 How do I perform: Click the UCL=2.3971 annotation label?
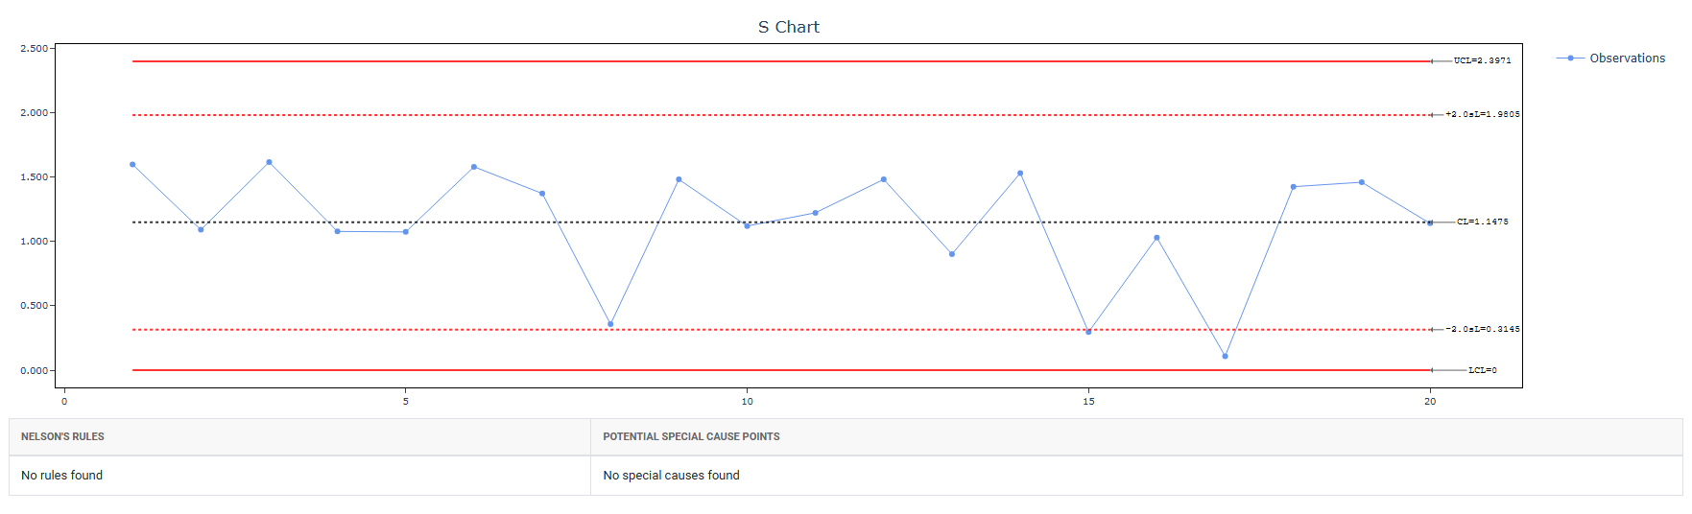pyautogui.click(x=1482, y=60)
